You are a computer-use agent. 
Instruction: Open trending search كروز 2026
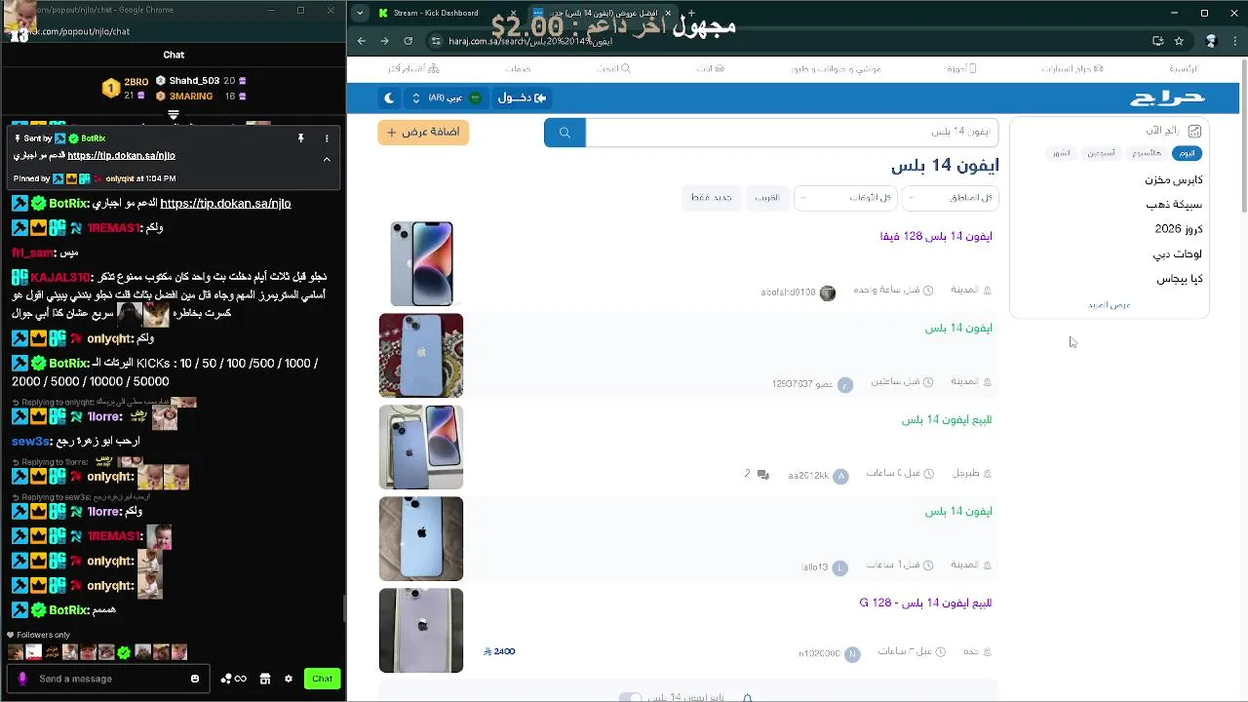point(1179,229)
